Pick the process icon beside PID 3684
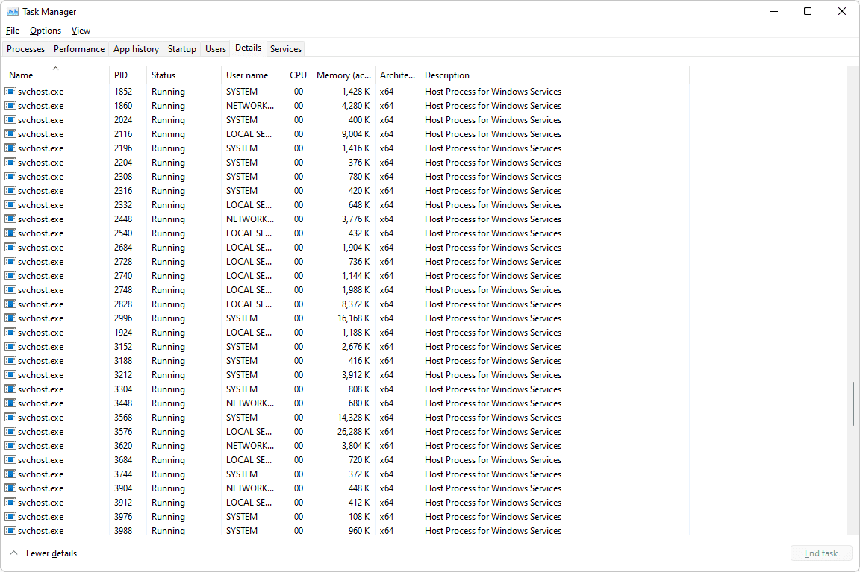The image size is (860, 572). coord(10,459)
